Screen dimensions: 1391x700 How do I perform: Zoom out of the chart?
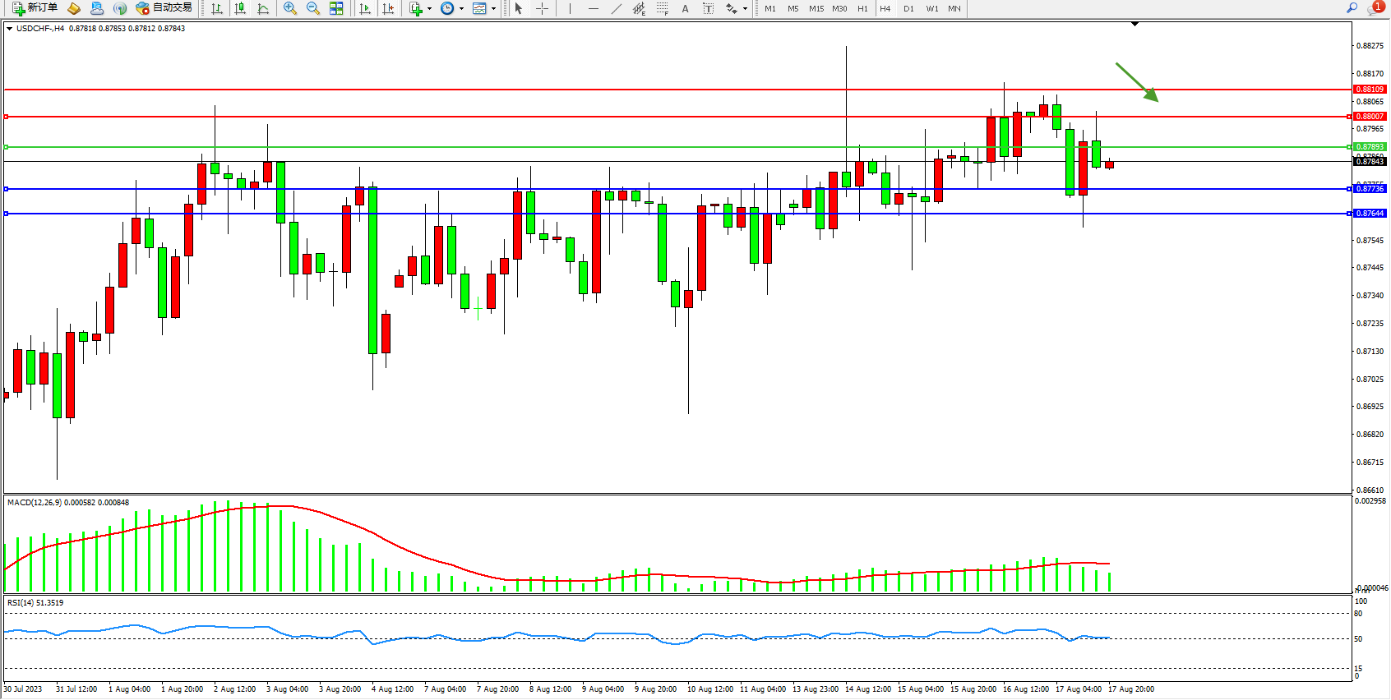coord(312,8)
